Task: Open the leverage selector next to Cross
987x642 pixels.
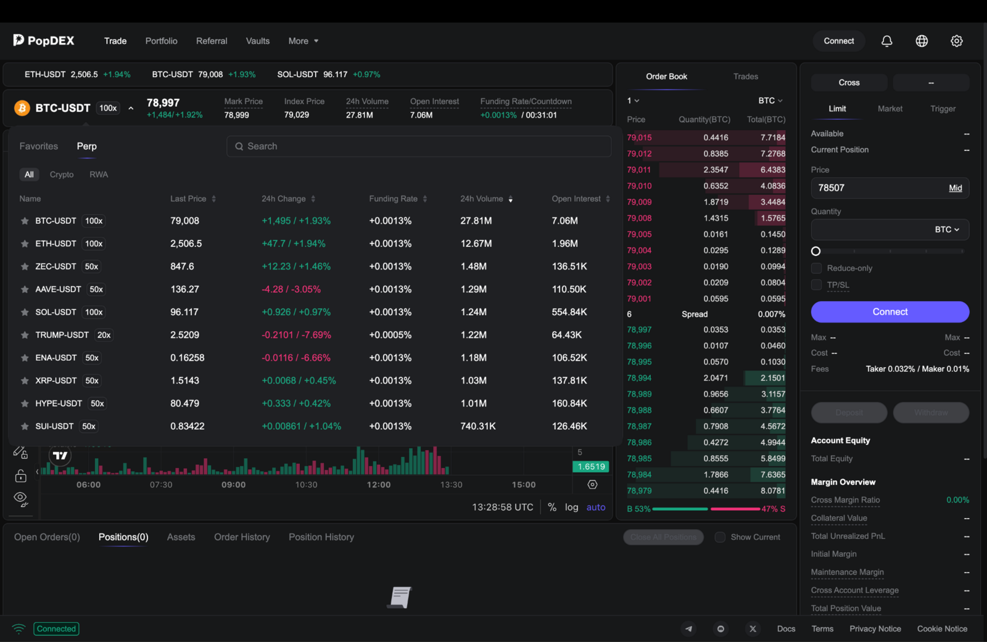Action: pos(931,83)
